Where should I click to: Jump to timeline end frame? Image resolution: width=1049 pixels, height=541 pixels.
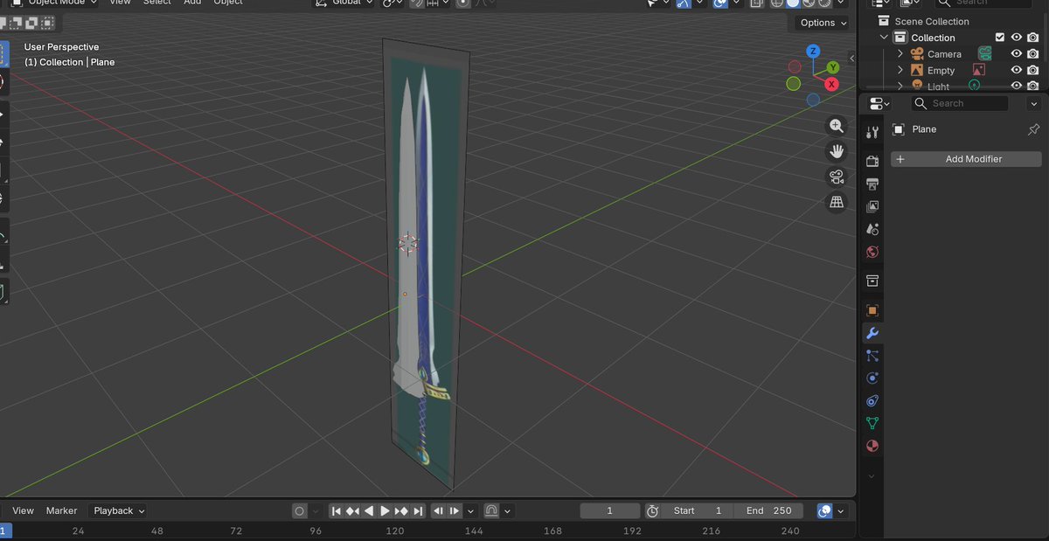pos(418,511)
